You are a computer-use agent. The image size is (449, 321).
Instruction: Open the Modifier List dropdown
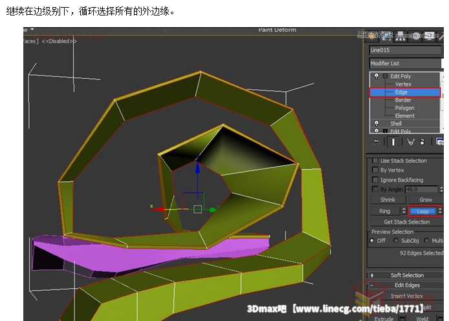[406, 63]
